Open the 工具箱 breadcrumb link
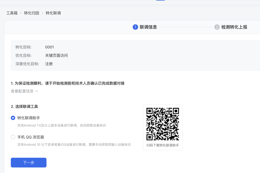Viewport: 260px width, 173px height. click(x=12, y=13)
